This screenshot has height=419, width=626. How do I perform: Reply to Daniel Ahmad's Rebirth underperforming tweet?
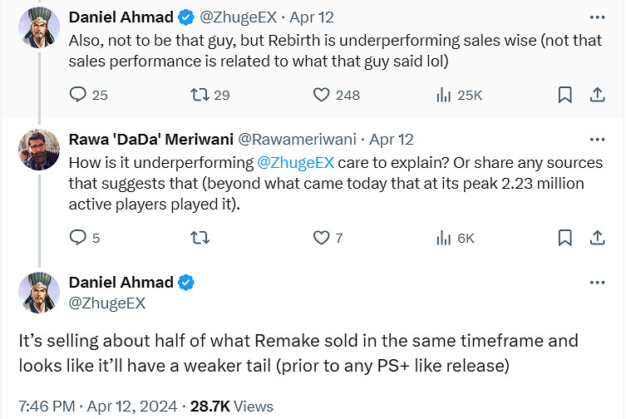[x=78, y=95]
